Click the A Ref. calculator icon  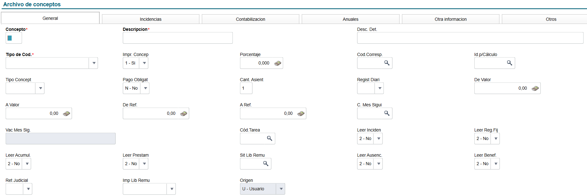[301, 114]
